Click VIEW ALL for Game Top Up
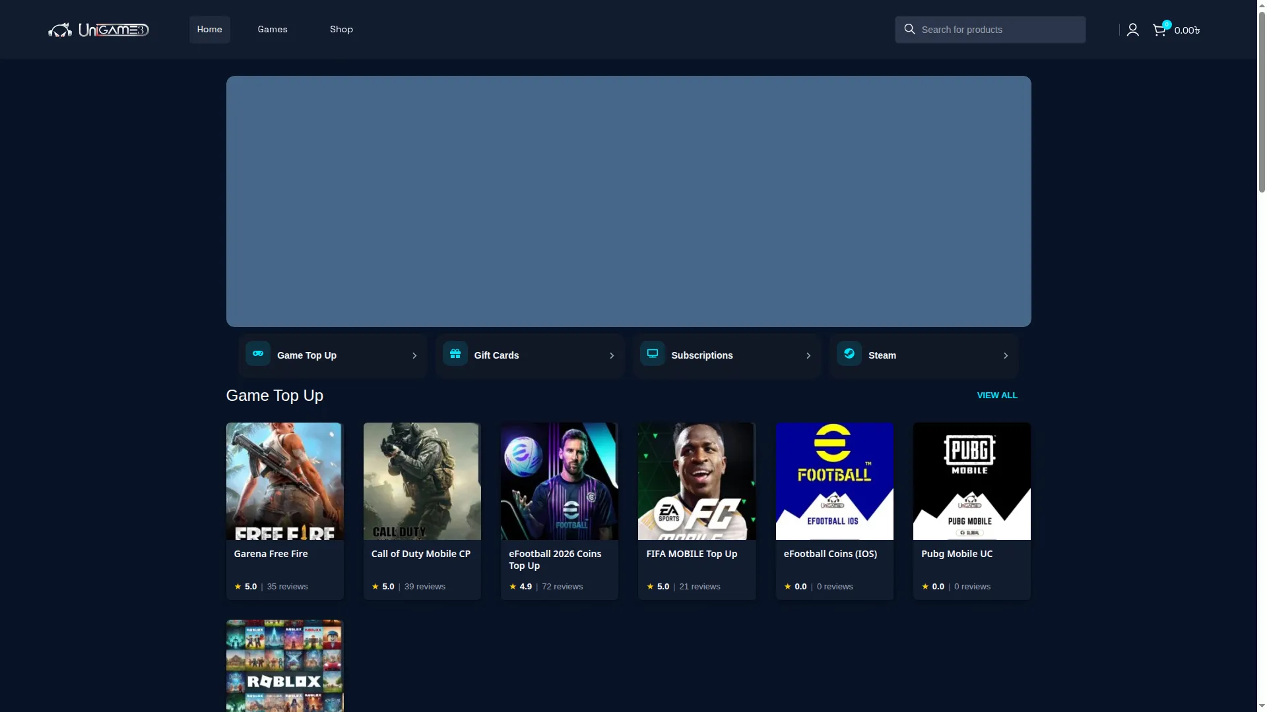The width and height of the screenshot is (1267, 712). [x=997, y=396]
